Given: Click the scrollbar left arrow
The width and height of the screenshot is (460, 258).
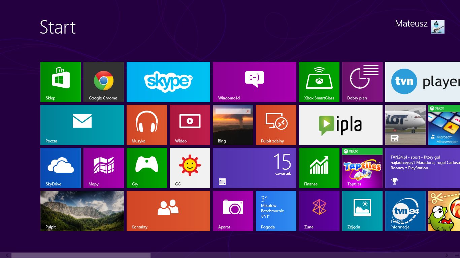Looking at the screenshot, I should tap(7, 255).
